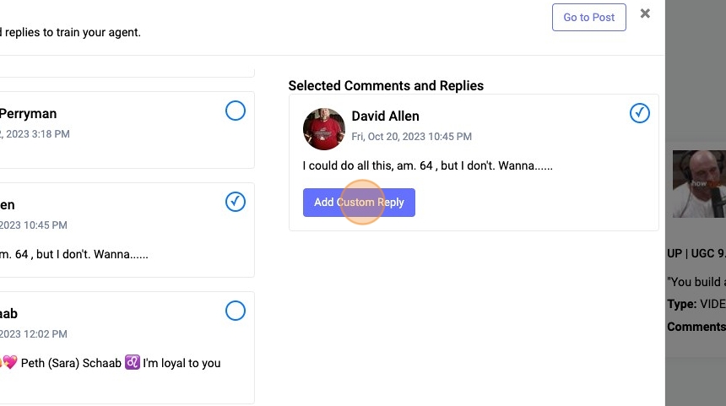
Task: Close the comments dialog with the X
Action: click(645, 14)
